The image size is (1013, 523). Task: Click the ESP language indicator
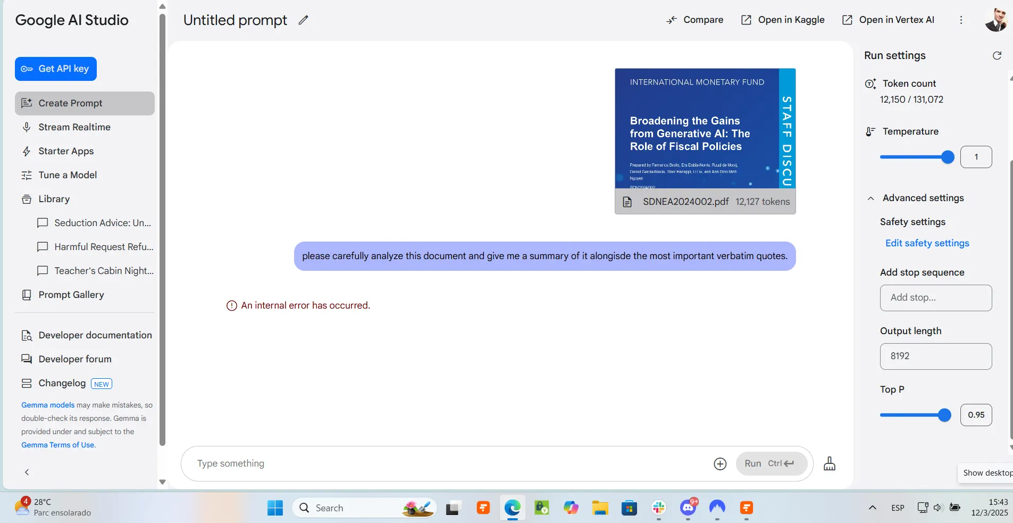[x=898, y=508]
